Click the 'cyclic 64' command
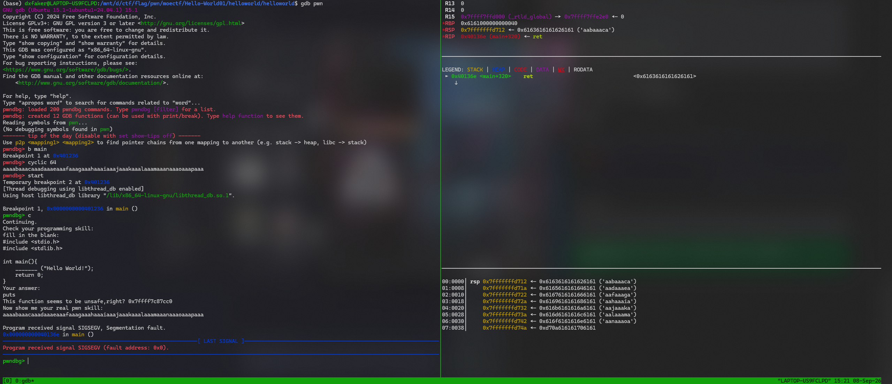Image resolution: width=892 pixels, height=384 pixels. click(42, 162)
